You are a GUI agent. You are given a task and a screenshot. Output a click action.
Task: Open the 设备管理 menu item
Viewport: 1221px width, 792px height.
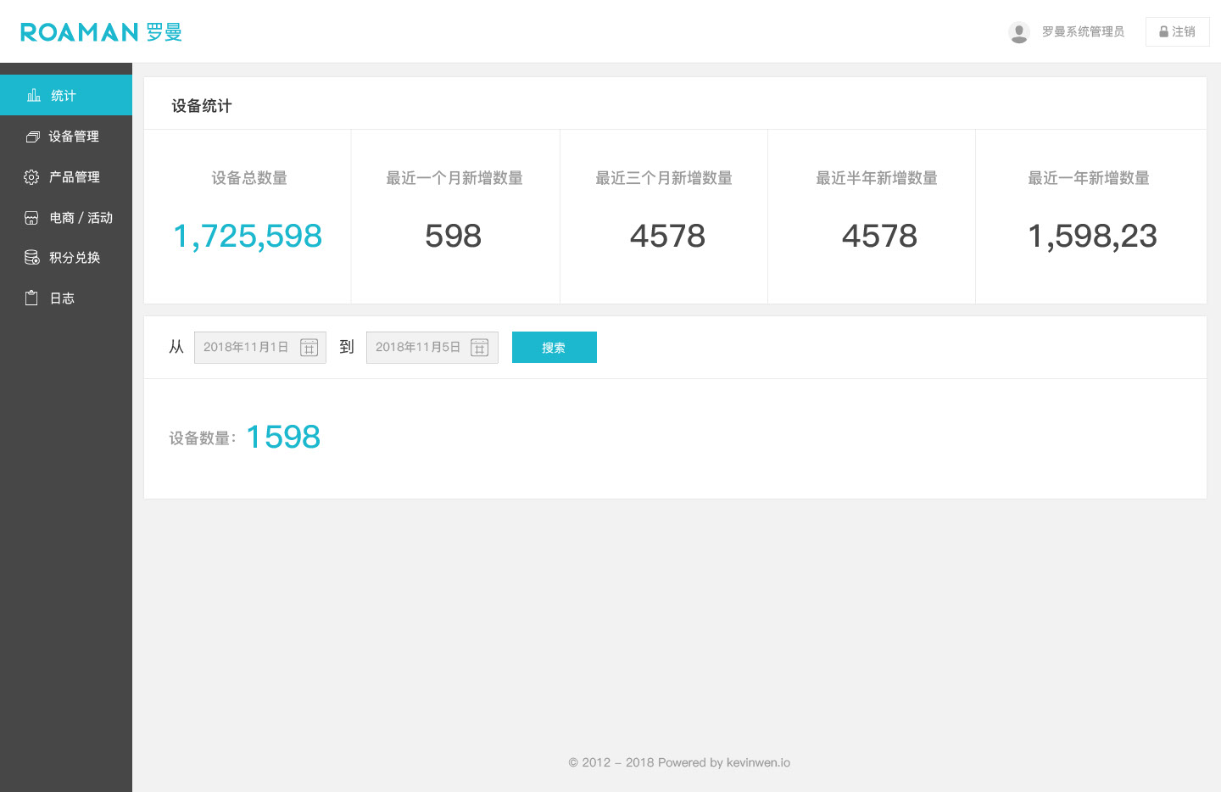point(74,137)
